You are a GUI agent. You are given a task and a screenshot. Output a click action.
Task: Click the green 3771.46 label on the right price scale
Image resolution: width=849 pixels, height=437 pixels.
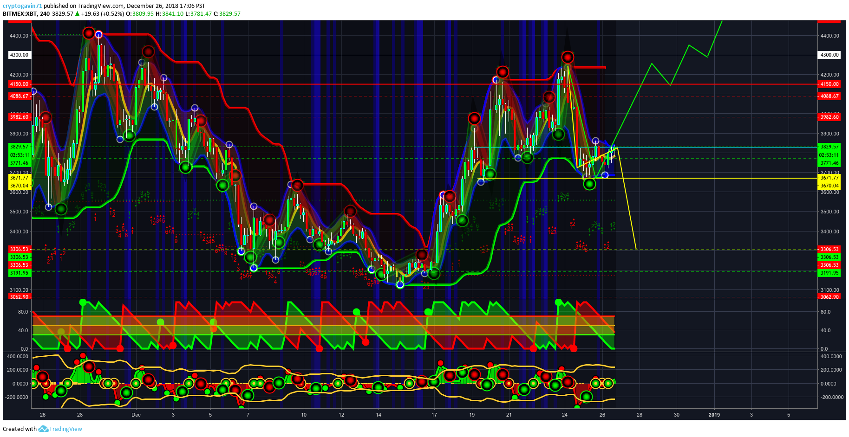(x=829, y=163)
